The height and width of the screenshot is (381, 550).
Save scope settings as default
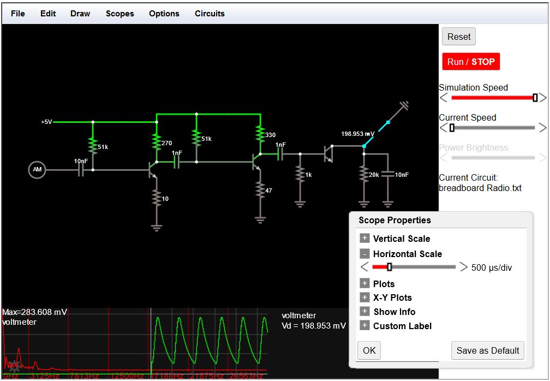[x=487, y=350]
